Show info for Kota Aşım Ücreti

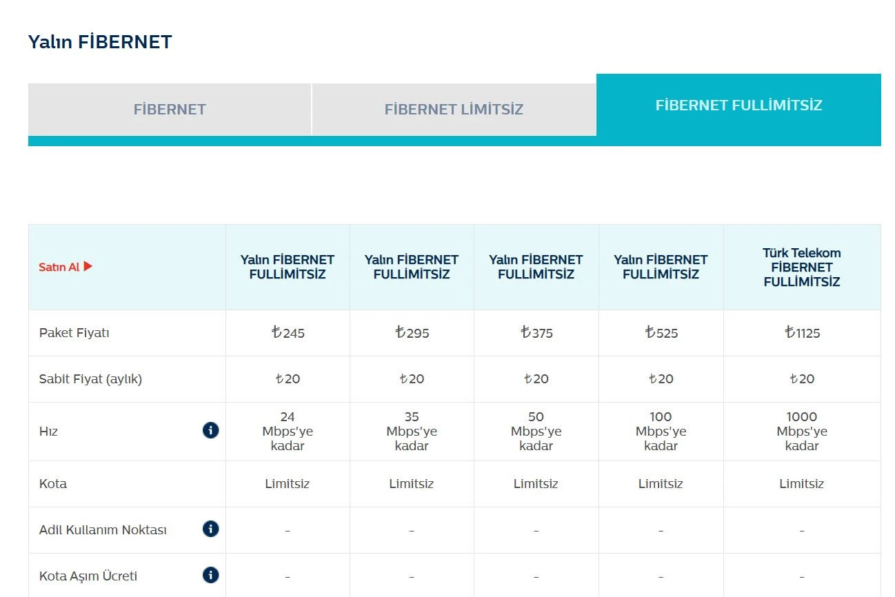(210, 575)
